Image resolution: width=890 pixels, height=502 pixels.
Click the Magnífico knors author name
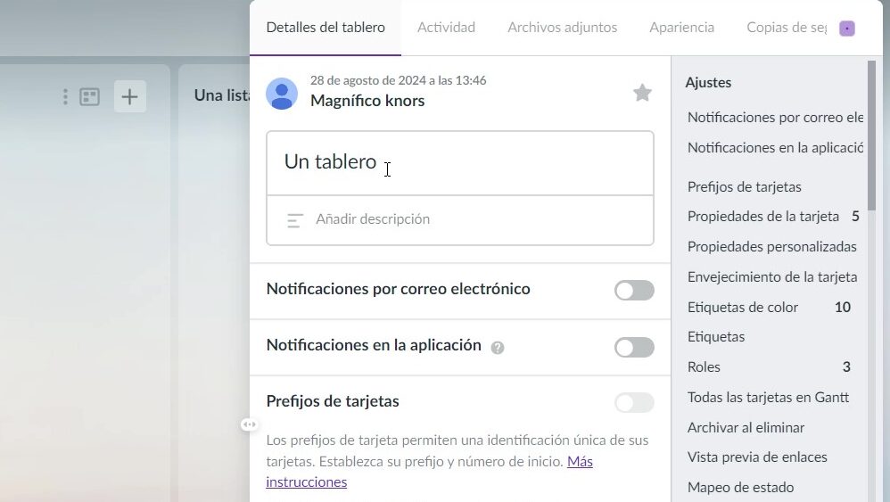tap(367, 101)
